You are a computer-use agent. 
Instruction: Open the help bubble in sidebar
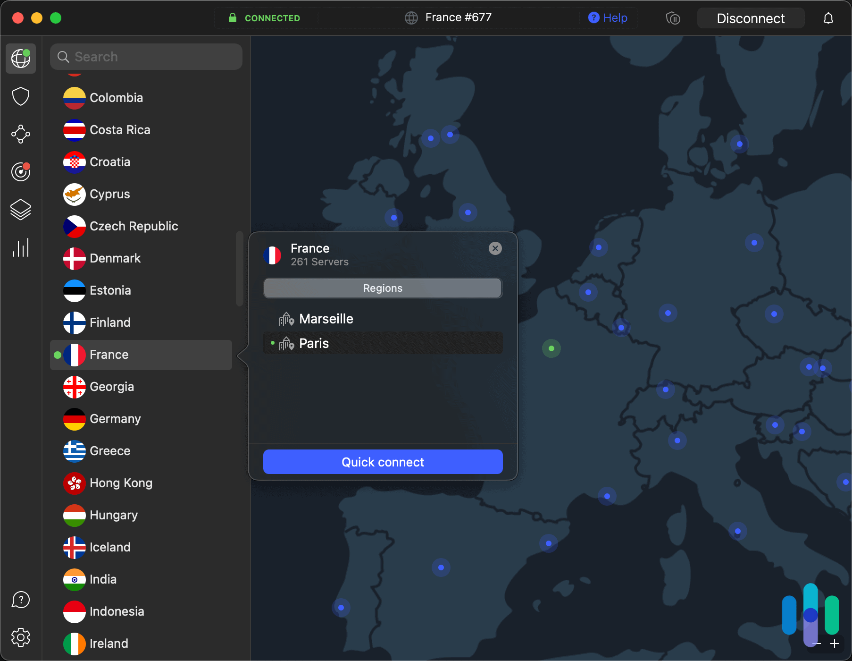(x=20, y=600)
